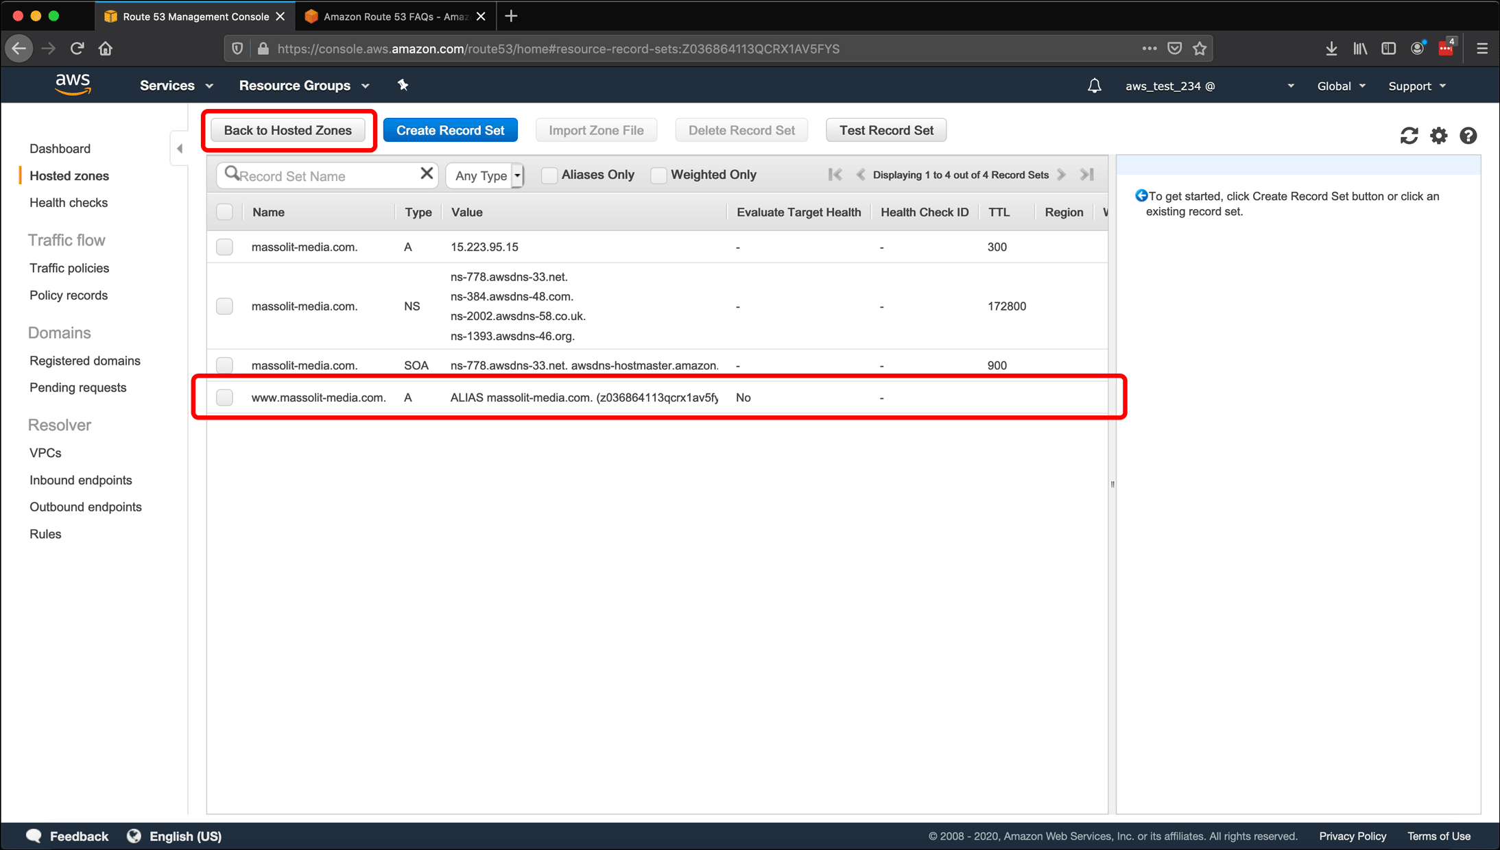The image size is (1500, 850).
Task: Go to next page of record sets
Action: coord(1062,174)
